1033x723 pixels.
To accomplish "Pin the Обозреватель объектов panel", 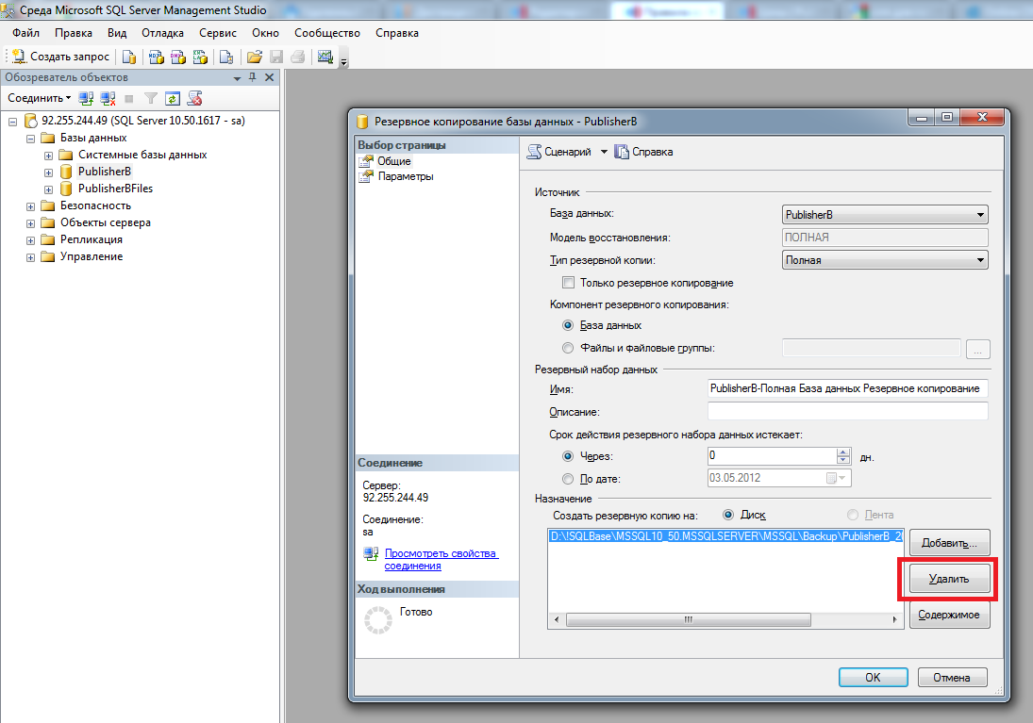I will click(x=252, y=77).
